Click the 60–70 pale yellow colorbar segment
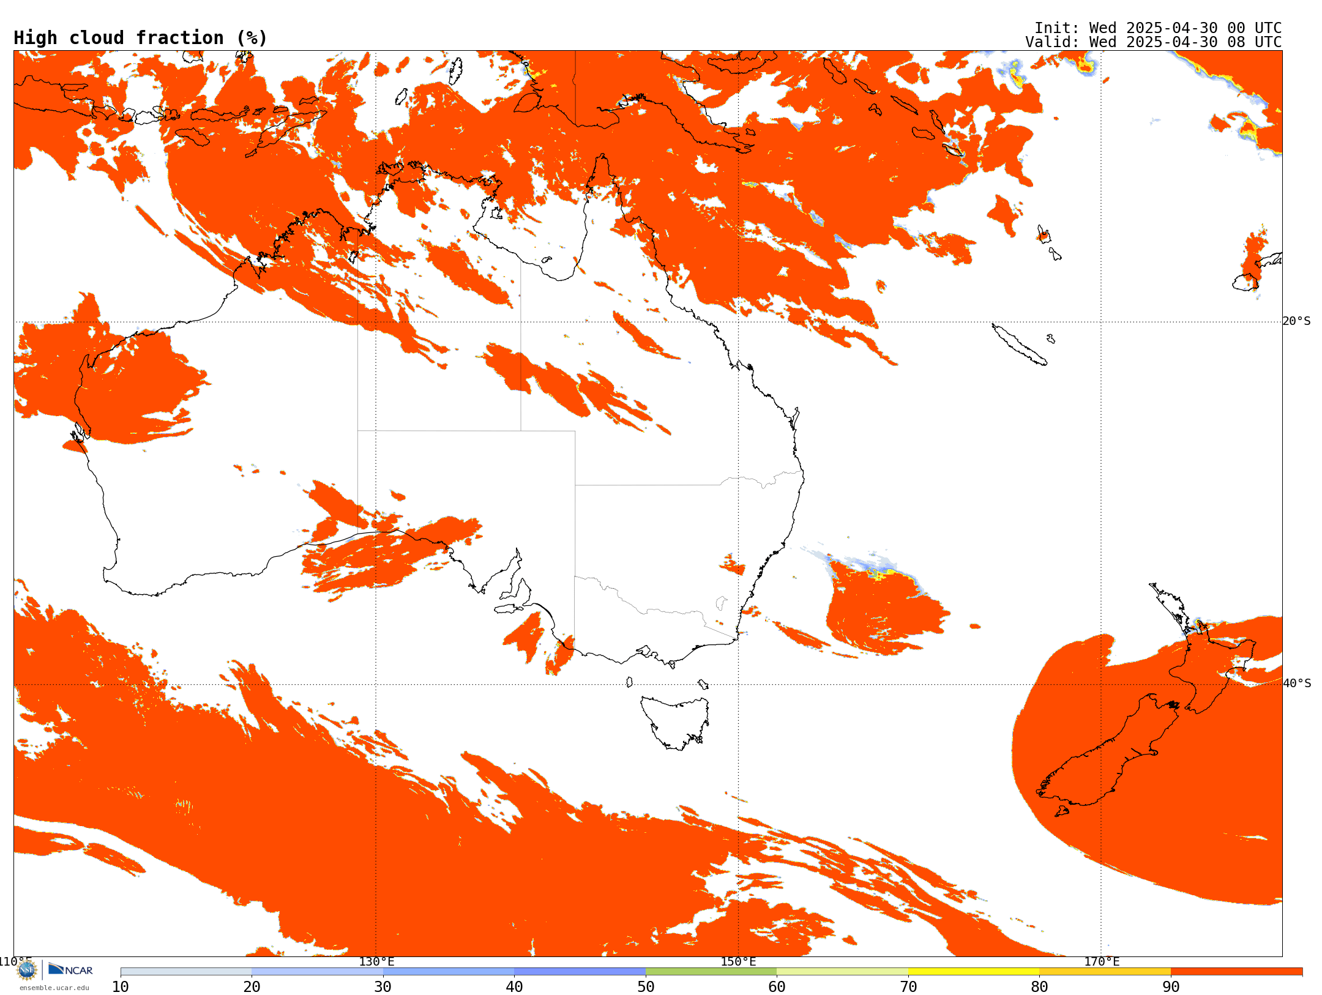The width and height of the screenshot is (1322, 995). 842,972
